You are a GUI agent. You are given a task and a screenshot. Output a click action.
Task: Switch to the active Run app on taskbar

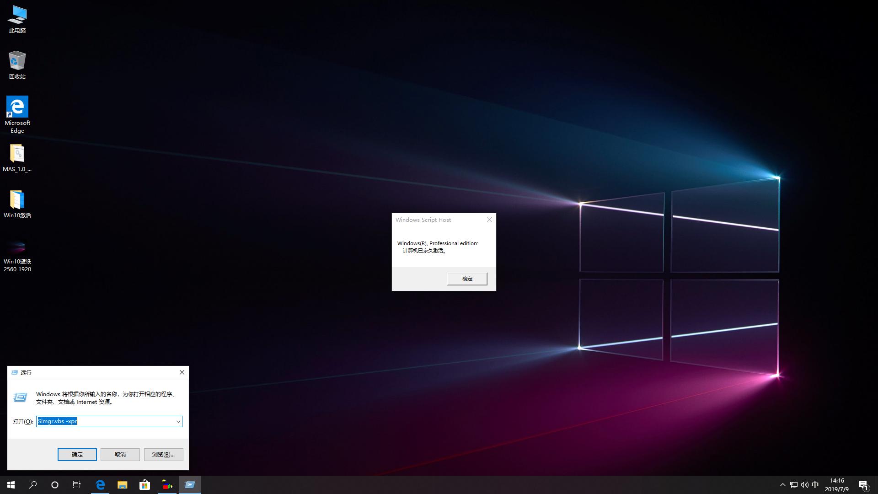point(189,484)
